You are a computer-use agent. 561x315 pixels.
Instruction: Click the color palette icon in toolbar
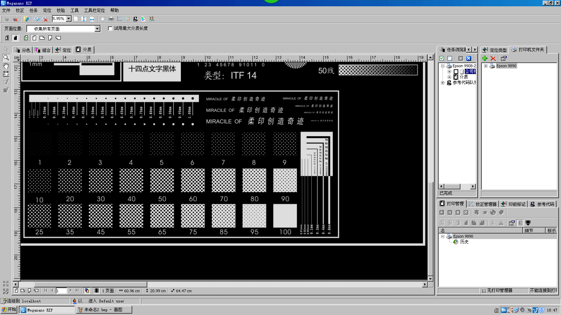point(127,19)
